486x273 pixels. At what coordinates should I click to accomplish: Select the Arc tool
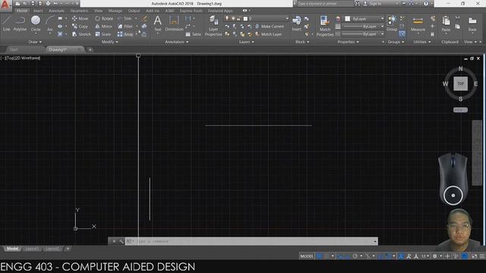pos(50,24)
